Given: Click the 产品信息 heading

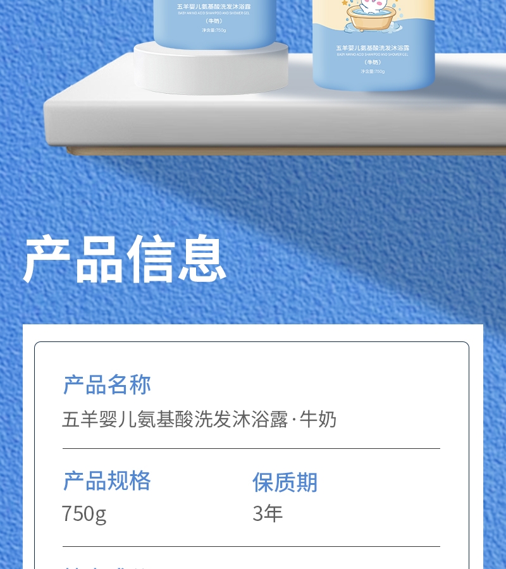Looking at the screenshot, I should pyautogui.click(x=125, y=259).
